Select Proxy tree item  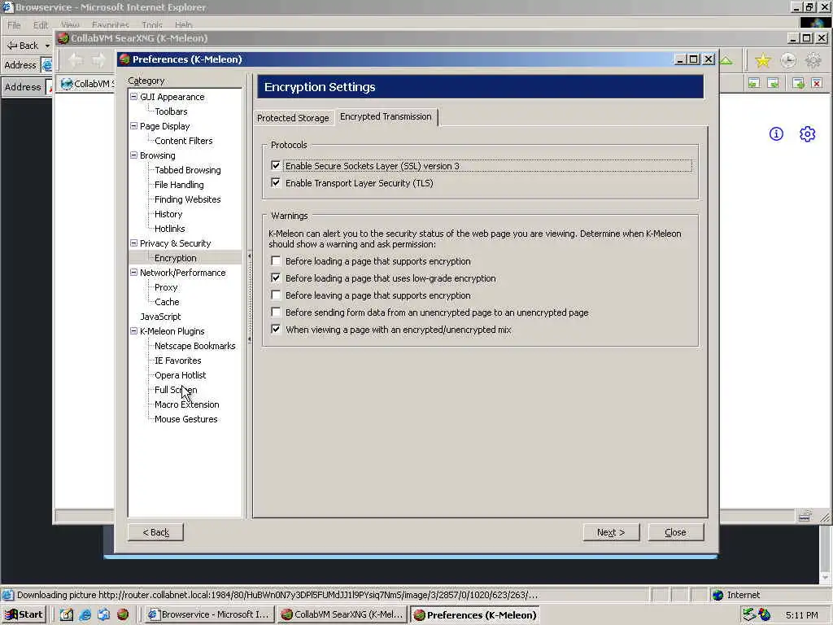166,287
